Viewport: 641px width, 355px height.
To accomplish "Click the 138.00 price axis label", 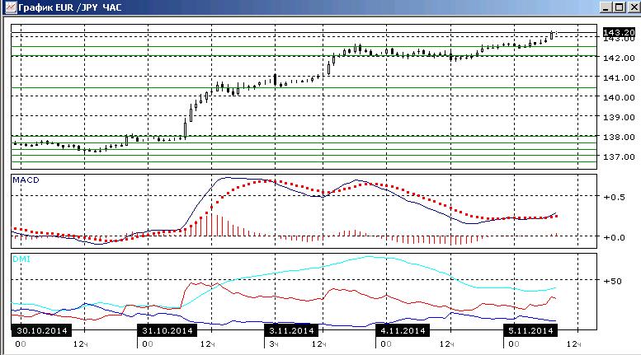I will 619,137.
